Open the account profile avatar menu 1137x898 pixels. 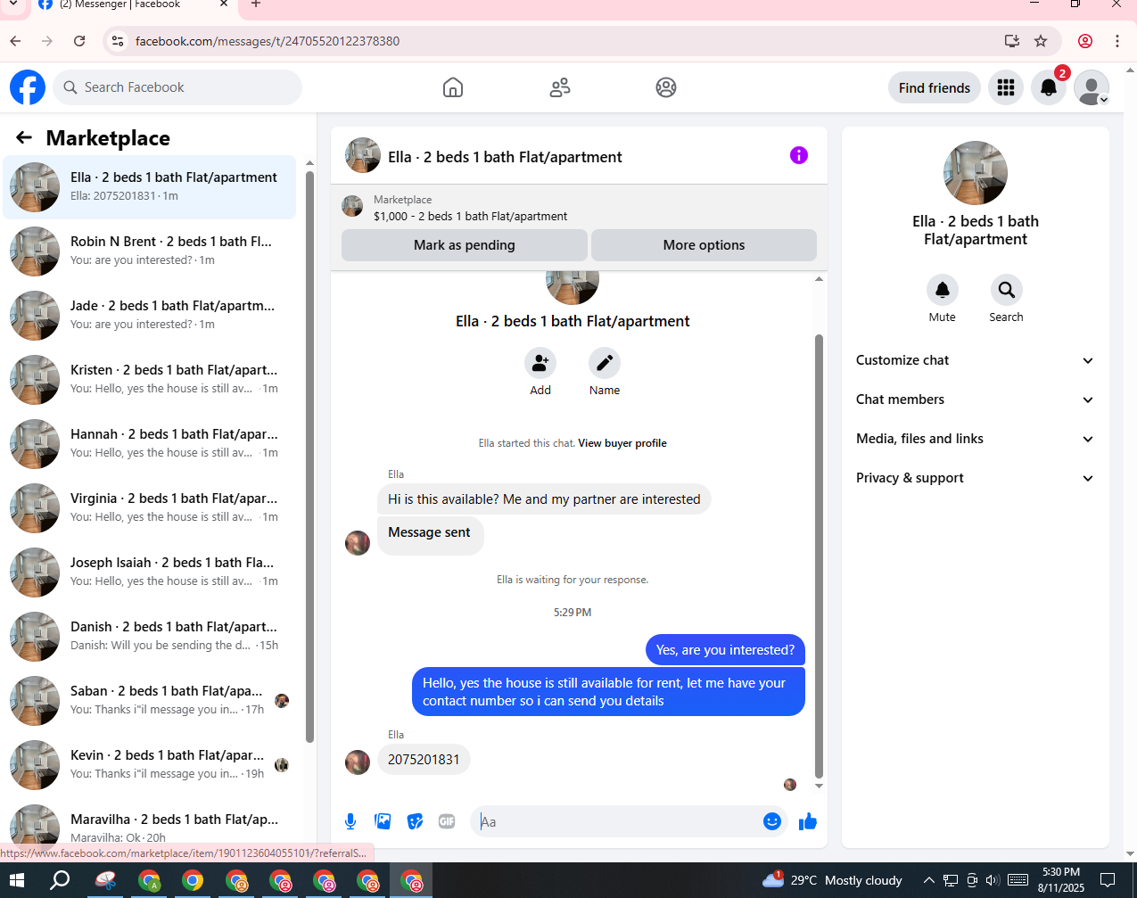(x=1092, y=87)
